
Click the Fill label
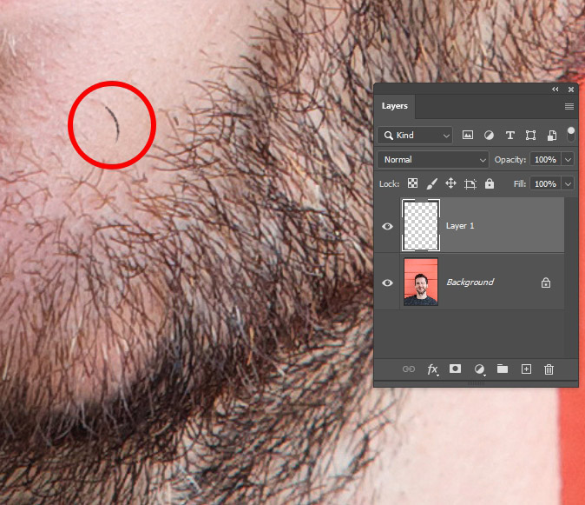tap(520, 183)
